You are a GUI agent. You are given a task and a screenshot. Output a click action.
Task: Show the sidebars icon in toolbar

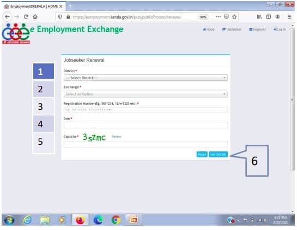click(268, 17)
